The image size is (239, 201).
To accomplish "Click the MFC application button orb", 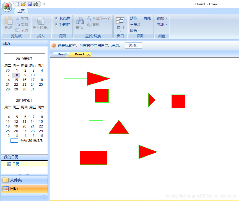I will pos(7,7).
